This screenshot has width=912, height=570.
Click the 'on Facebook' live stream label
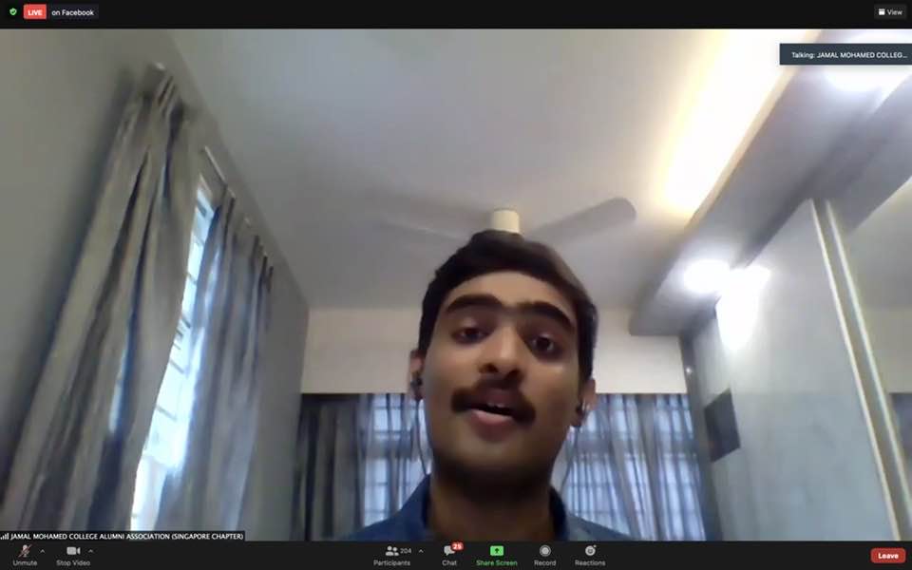(73, 12)
